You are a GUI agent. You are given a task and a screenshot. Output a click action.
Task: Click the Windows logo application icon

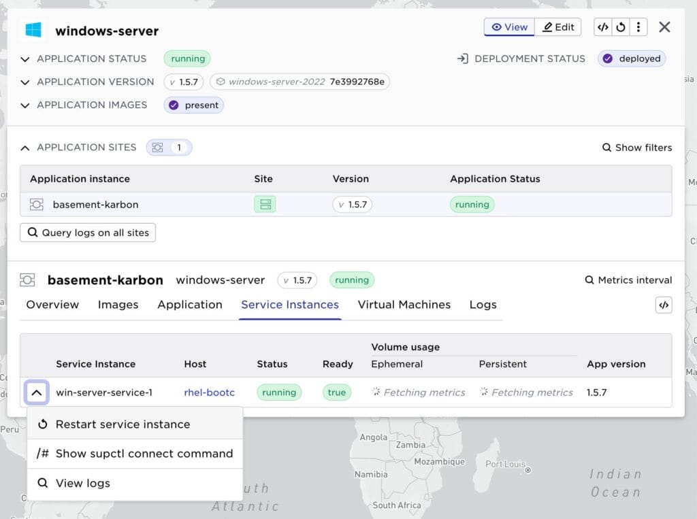point(33,31)
